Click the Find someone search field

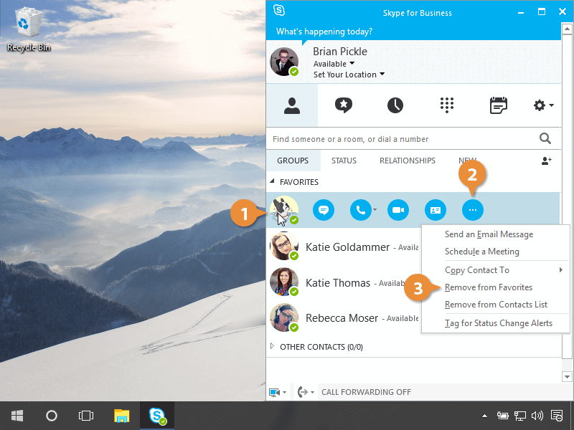pos(402,139)
